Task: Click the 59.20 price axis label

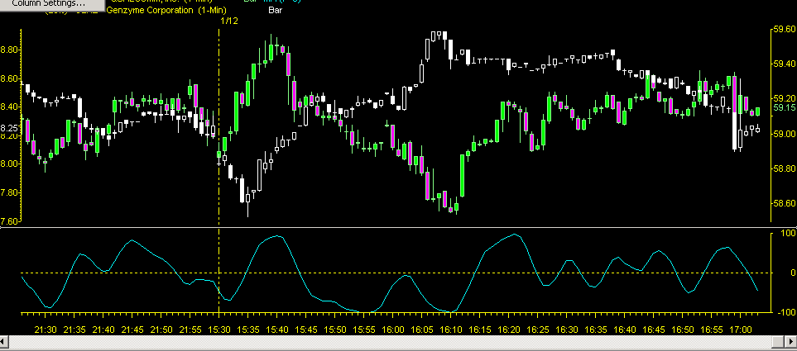Action: click(783, 98)
